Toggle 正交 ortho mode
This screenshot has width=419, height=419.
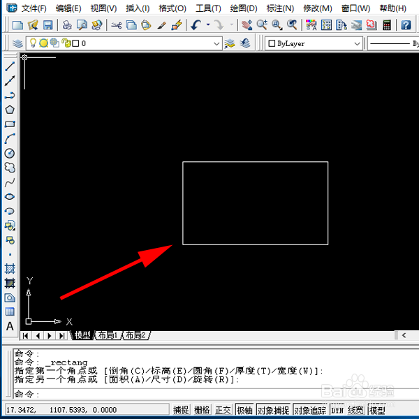(223, 410)
